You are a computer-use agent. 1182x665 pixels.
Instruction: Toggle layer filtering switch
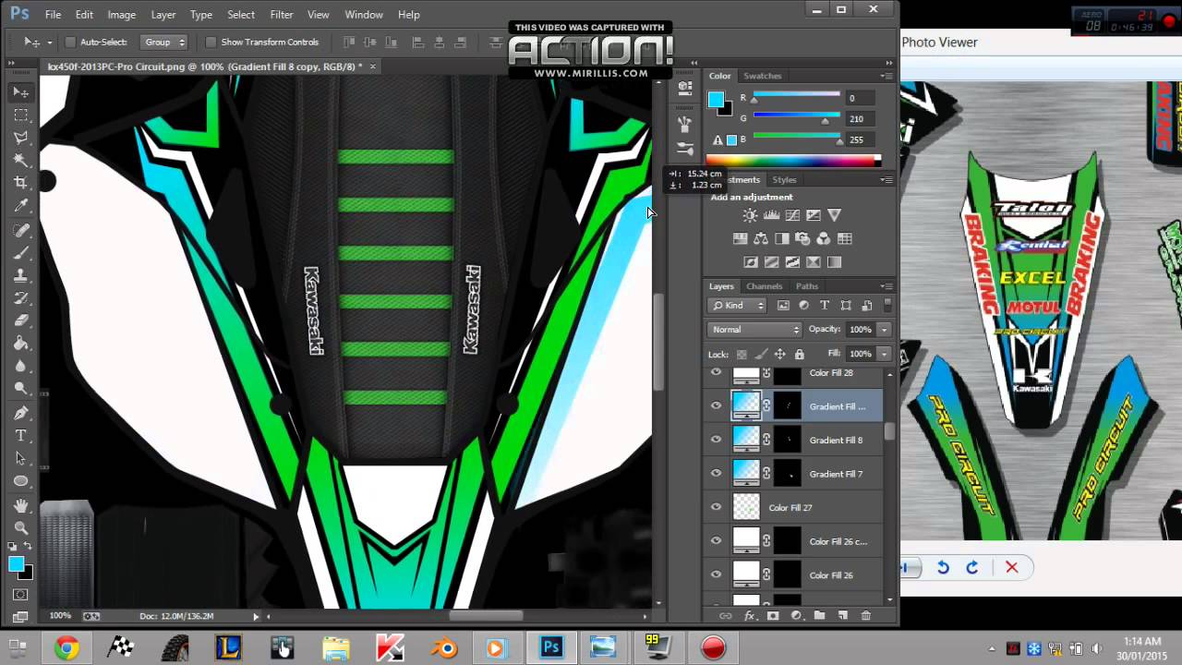[x=887, y=305]
